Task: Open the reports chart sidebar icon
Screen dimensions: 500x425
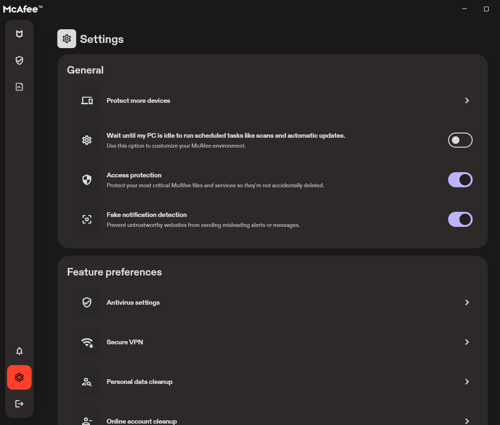Action: [19, 87]
